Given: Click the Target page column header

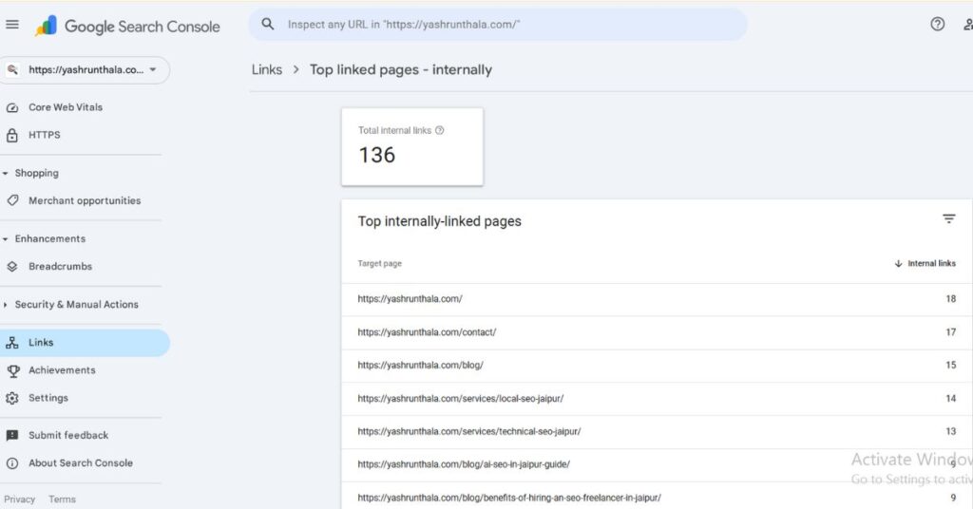Looking at the screenshot, I should coord(380,263).
